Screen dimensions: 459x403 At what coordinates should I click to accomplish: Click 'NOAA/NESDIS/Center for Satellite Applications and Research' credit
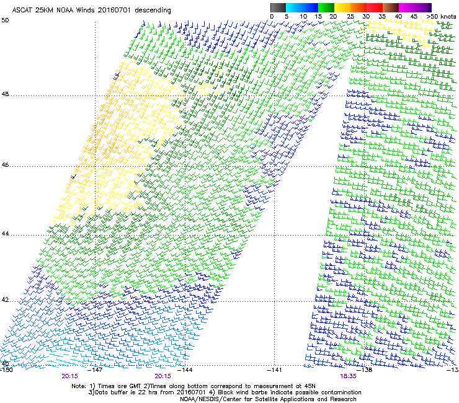[x=268, y=399]
